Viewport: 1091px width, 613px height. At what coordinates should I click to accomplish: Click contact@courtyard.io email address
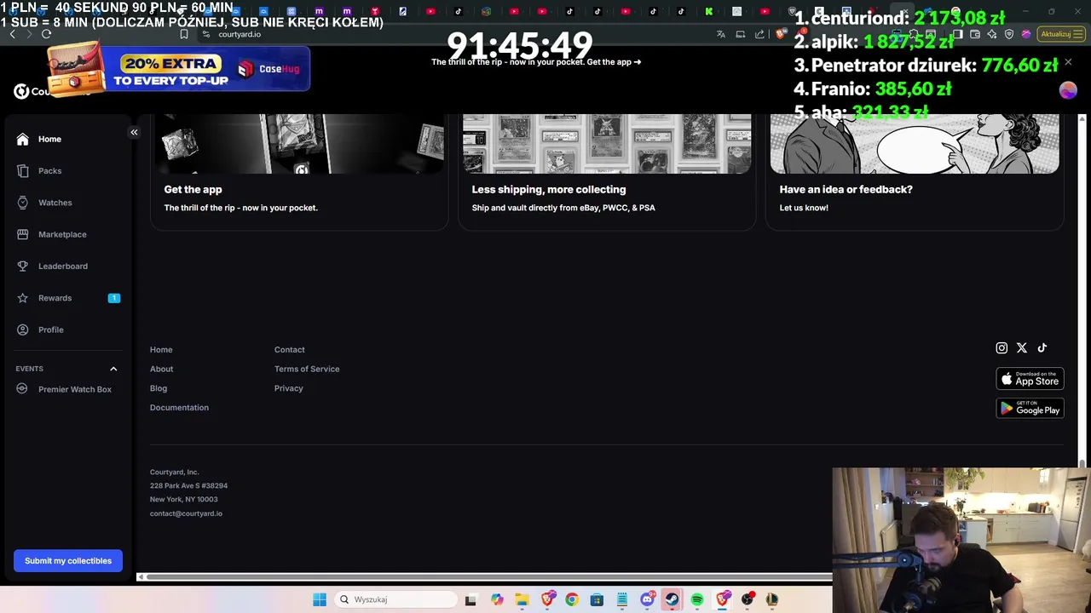coord(186,513)
